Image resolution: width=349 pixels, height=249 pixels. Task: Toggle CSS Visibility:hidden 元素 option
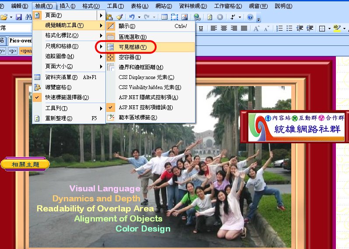(x=150, y=87)
